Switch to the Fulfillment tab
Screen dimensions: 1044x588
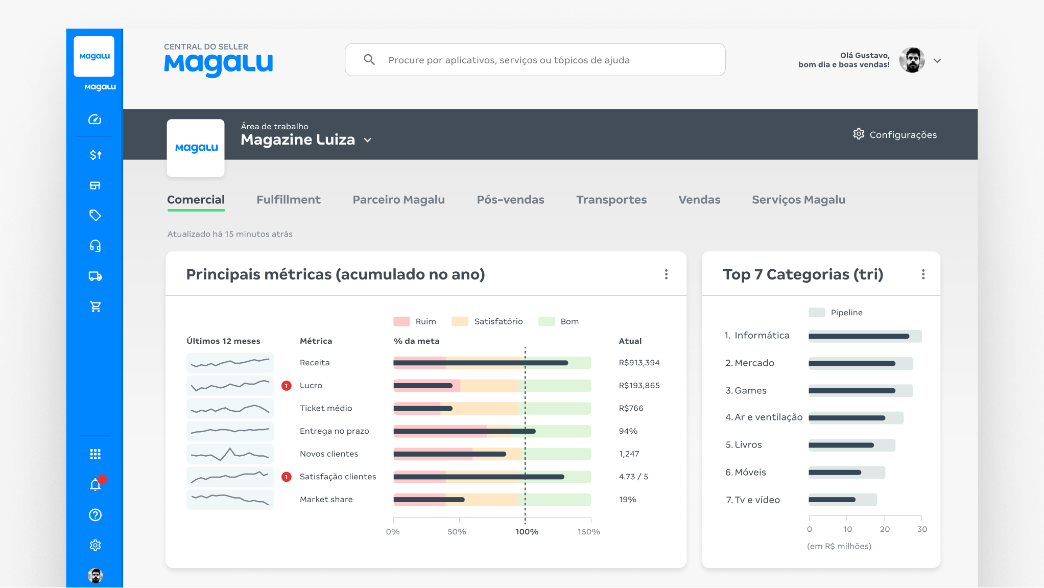288,200
